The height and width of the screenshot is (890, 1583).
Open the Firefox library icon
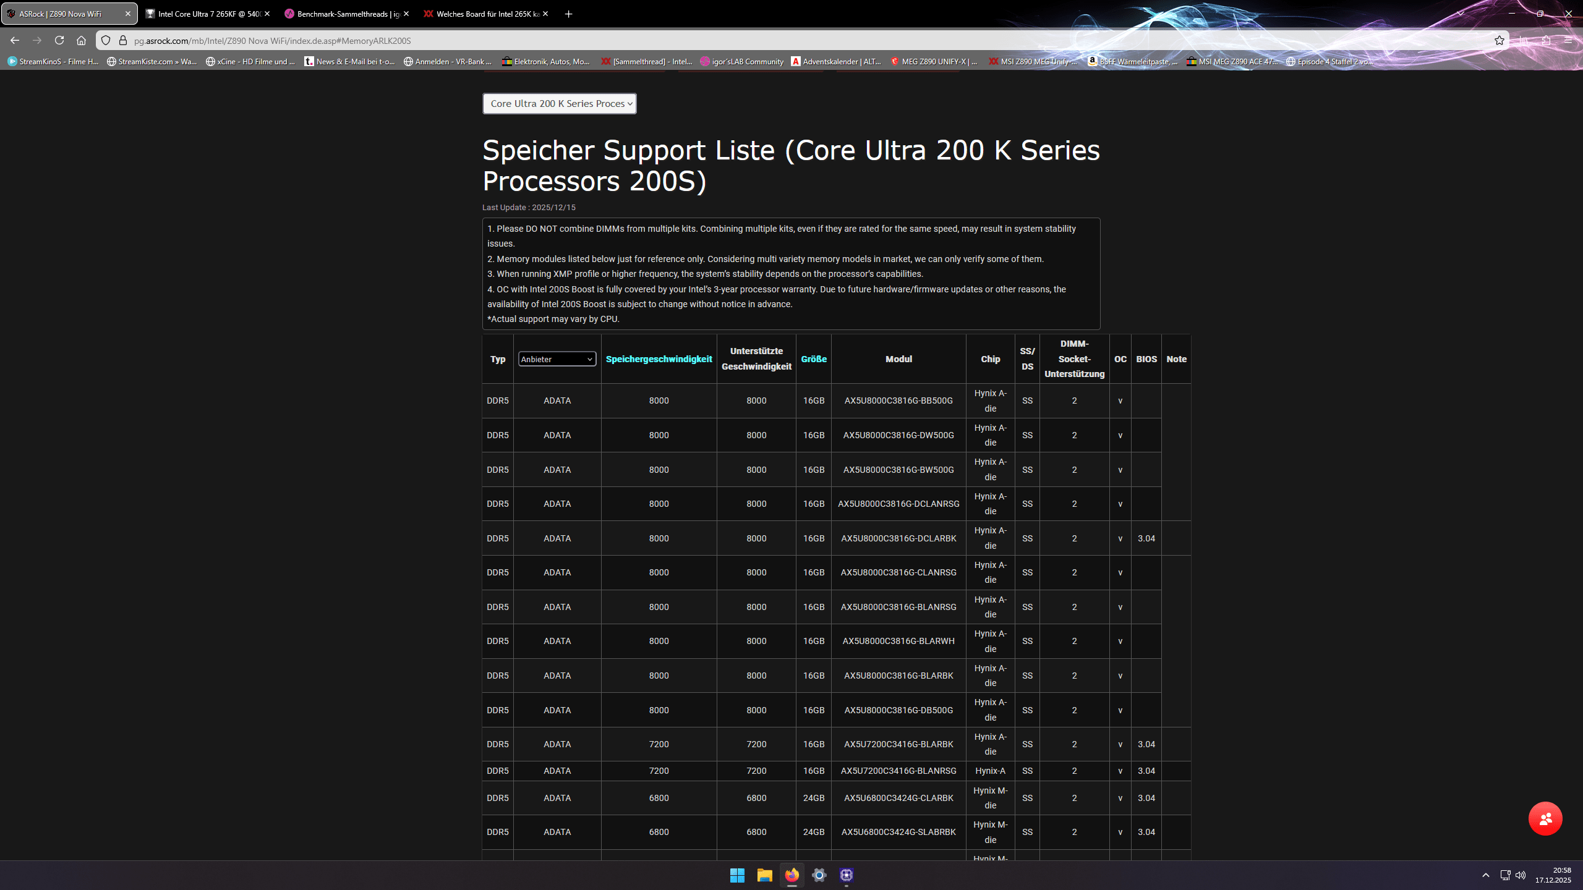[x=1524, y=40]
